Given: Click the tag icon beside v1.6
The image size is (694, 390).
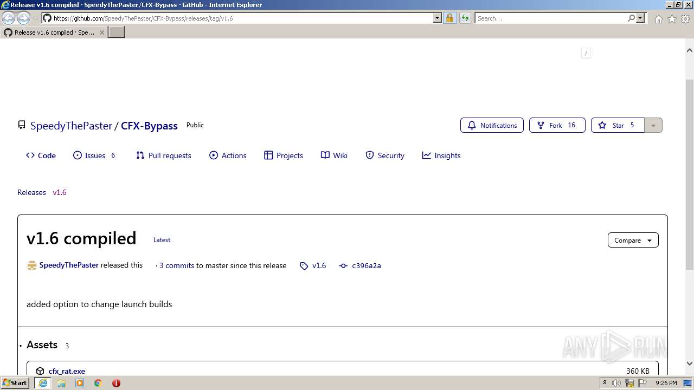Looking at the screenshot, I should point(304,266).
